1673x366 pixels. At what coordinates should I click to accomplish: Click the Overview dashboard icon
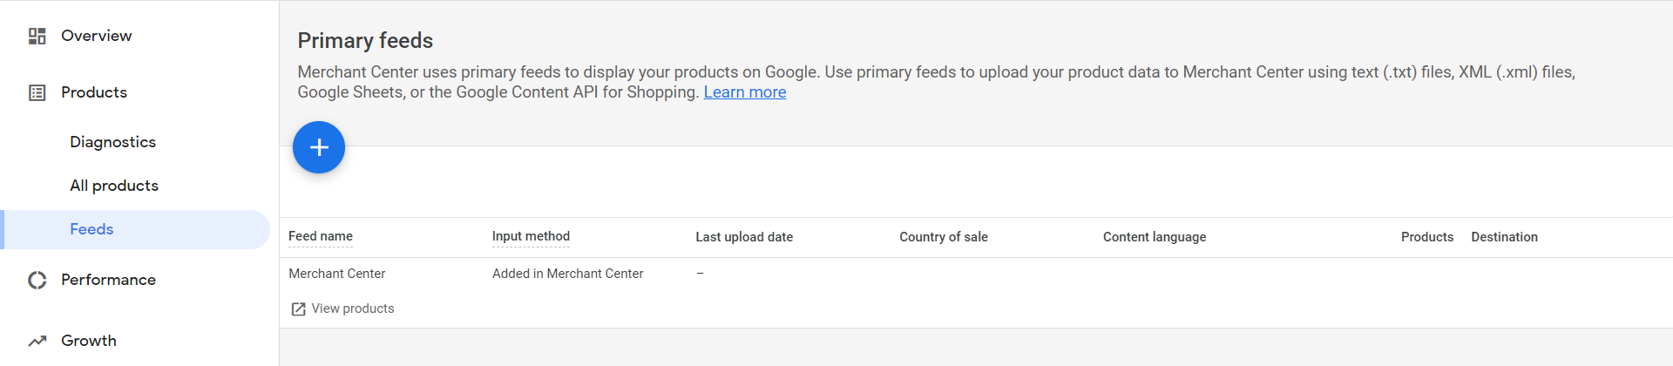point(37,36)
